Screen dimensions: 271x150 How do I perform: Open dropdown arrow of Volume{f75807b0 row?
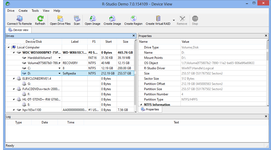point(59,63)
